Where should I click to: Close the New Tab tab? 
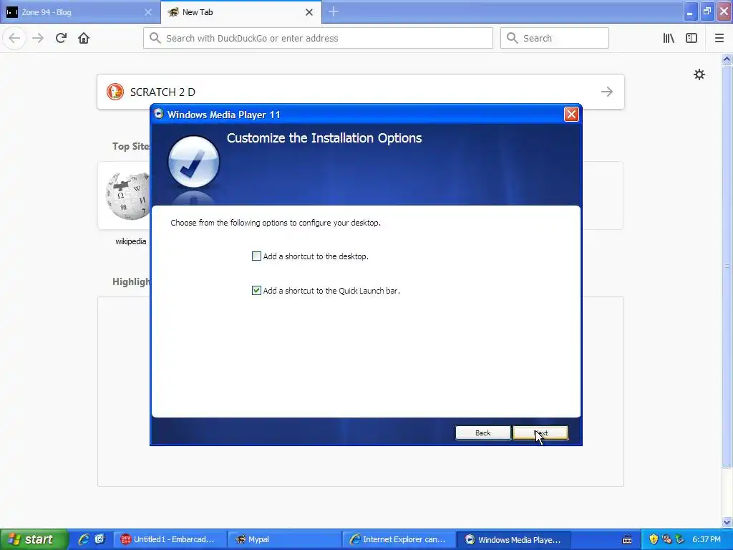[309, 12]
